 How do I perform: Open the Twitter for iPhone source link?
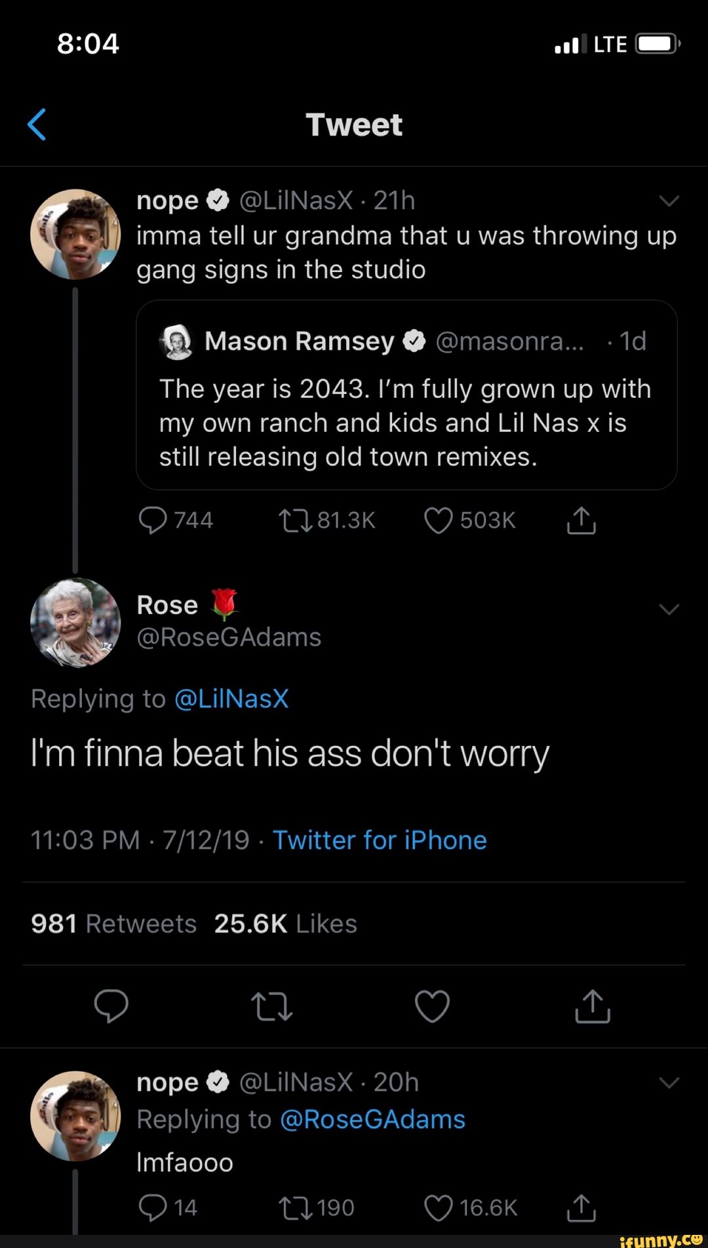(x=380, y=839)
